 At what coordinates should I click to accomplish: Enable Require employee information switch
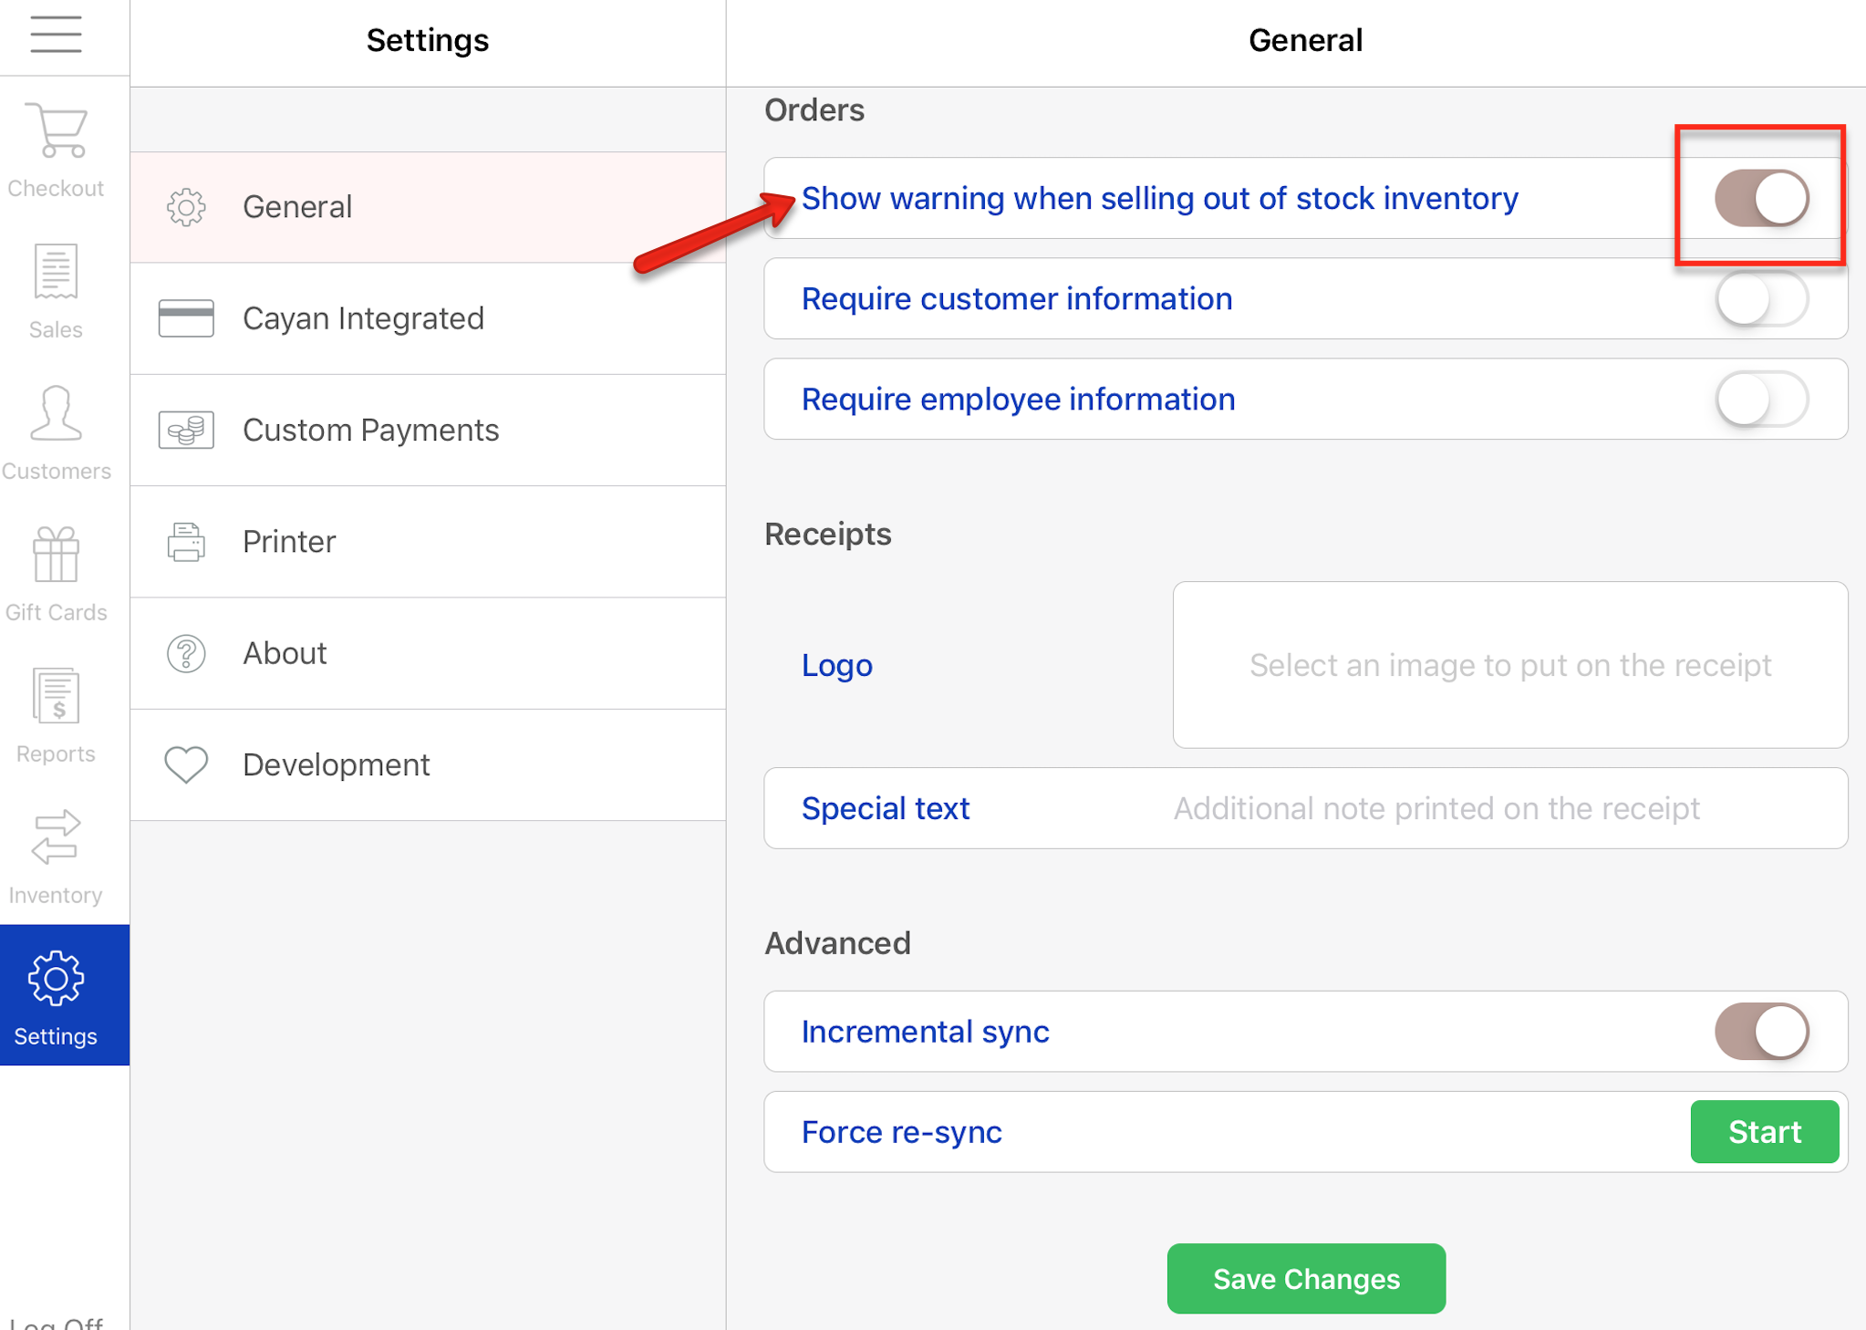[1762, 399]
